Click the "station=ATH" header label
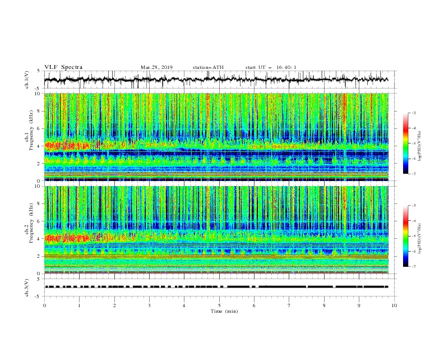444x343 pixels. coord(208,67)
